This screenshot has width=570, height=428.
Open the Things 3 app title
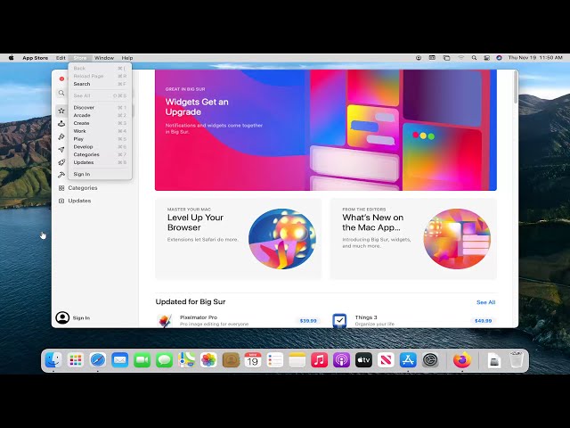366,317
